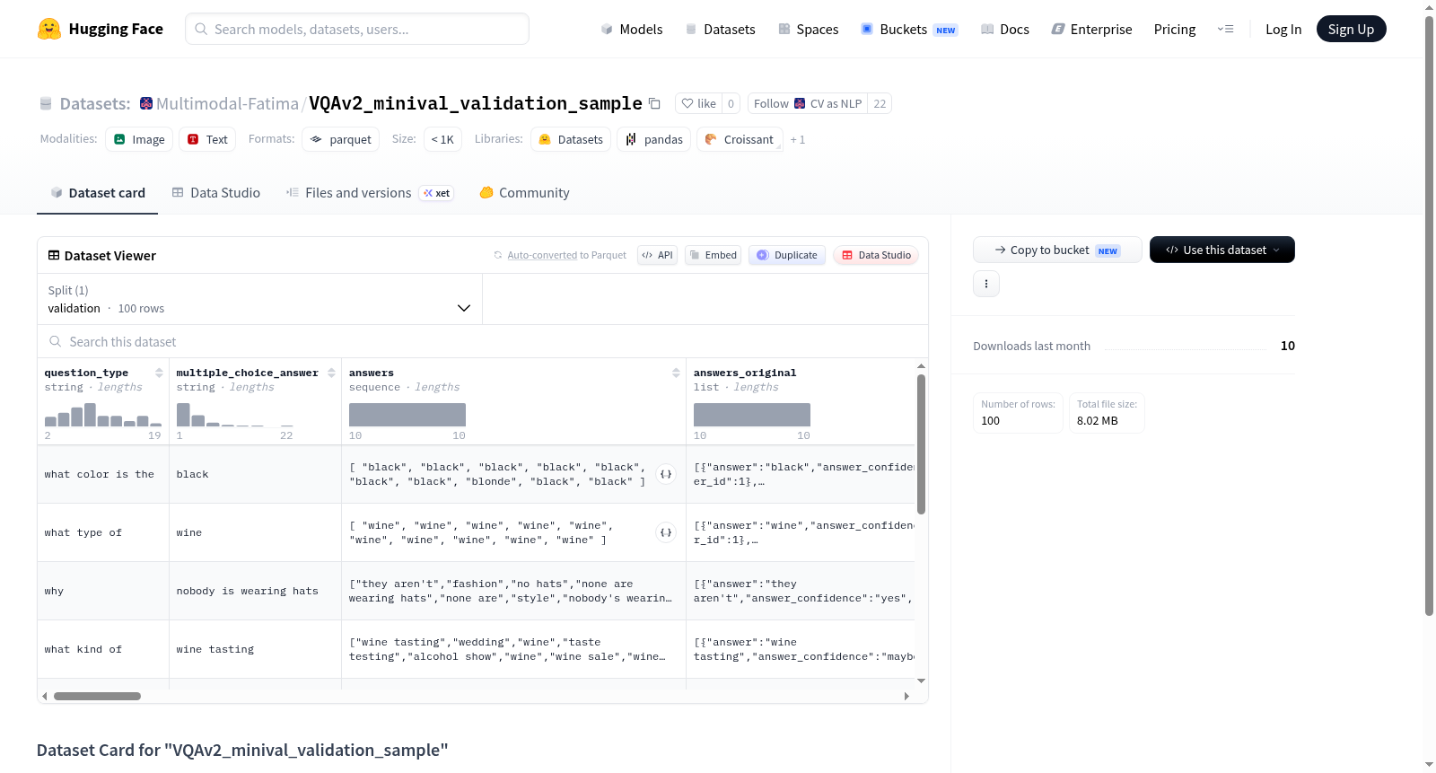
Task: Open the three-dot more options button
Action: pos(986,284)
